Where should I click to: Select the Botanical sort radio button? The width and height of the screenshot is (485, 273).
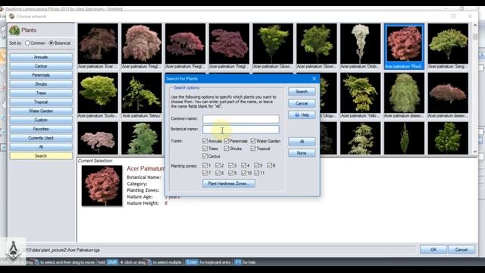click(52, 43)
